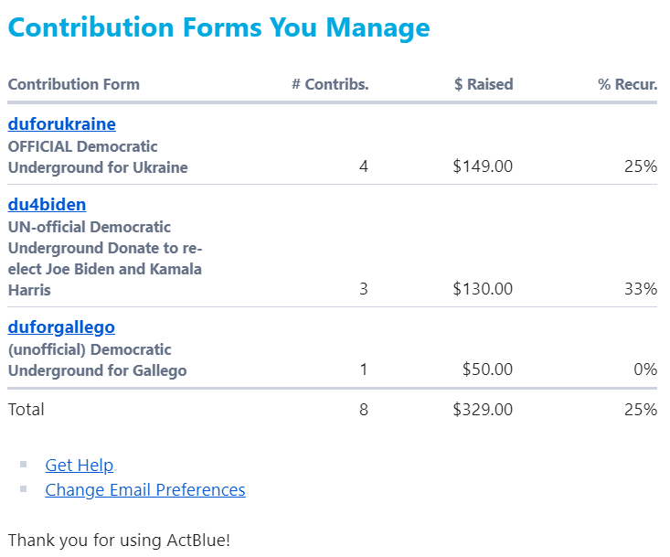Click the Total row label
The height and width of the screenshot is (557, 670).
(27, 410)
